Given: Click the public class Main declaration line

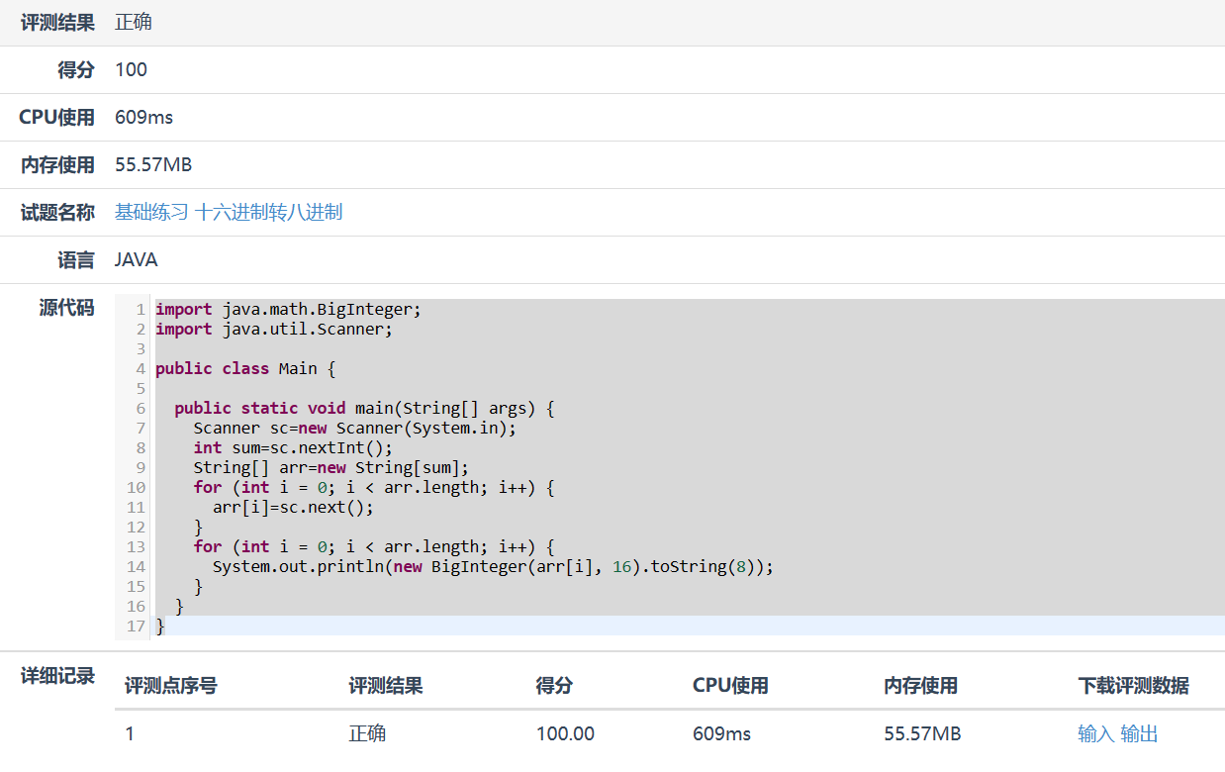Looking at the screenshot, I should (245, 369).
